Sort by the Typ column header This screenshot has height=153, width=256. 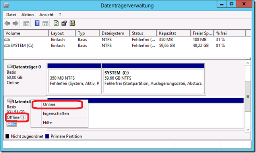[x=87, y=33]
